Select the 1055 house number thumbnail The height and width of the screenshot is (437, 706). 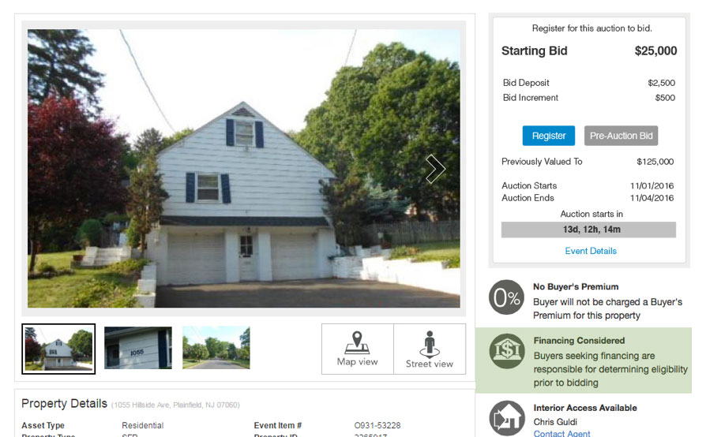[x=137, y=348]
